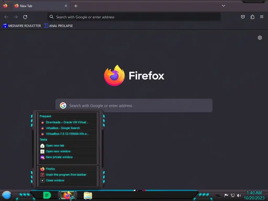Open File Explorer from taskbar
The height and width of the screenshot is (201, 268).
88,196
